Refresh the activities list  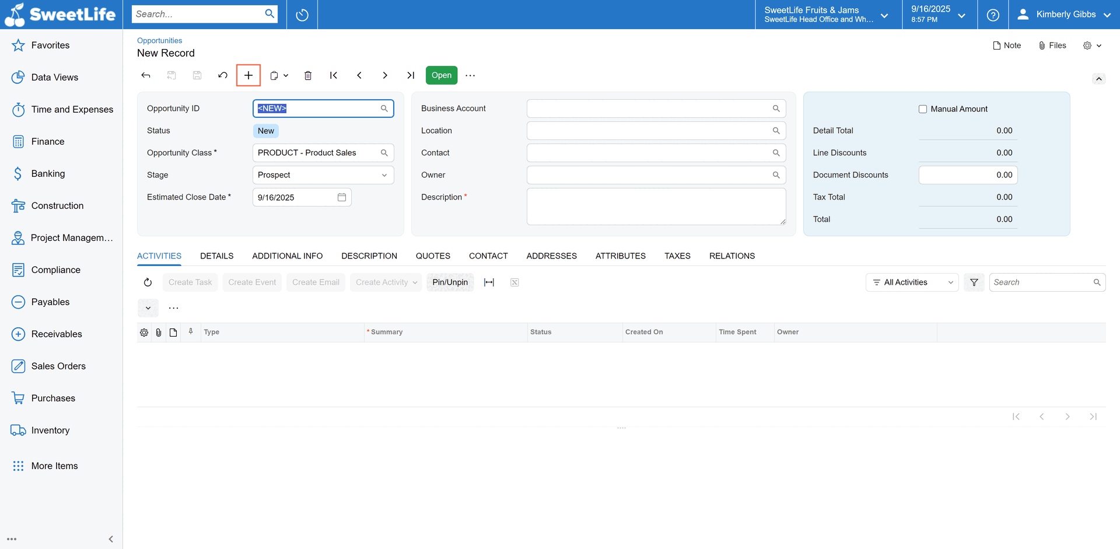pyautogui.click(x=148, y=282)
